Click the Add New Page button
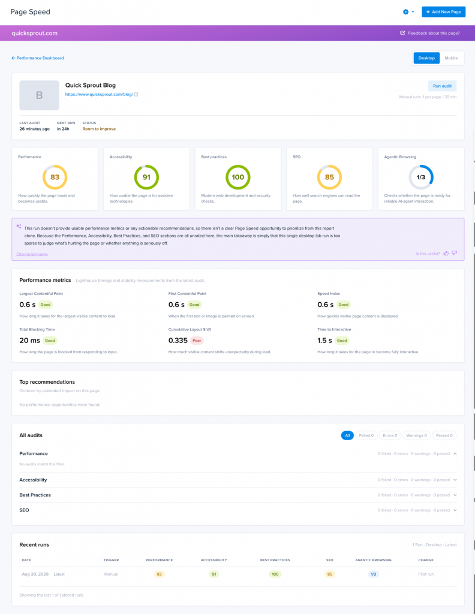Image resolution: width=475 pixels, height=614 pixels. 443,12
